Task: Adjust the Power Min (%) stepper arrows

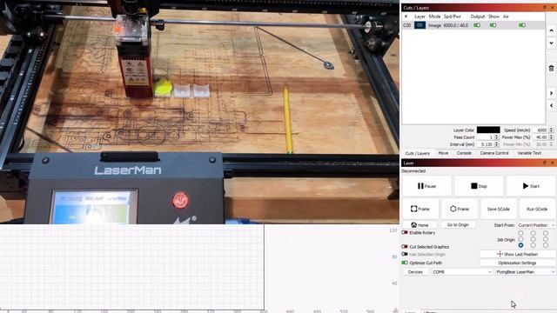Action: 551,144
